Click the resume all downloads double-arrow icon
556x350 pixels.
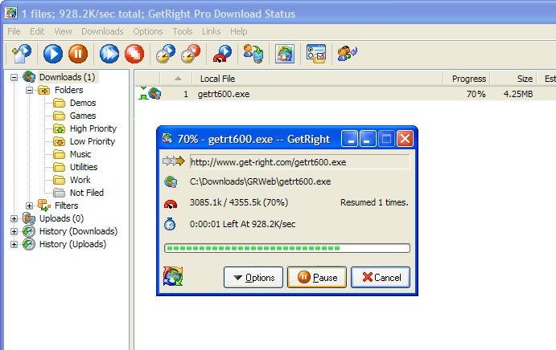109,54
